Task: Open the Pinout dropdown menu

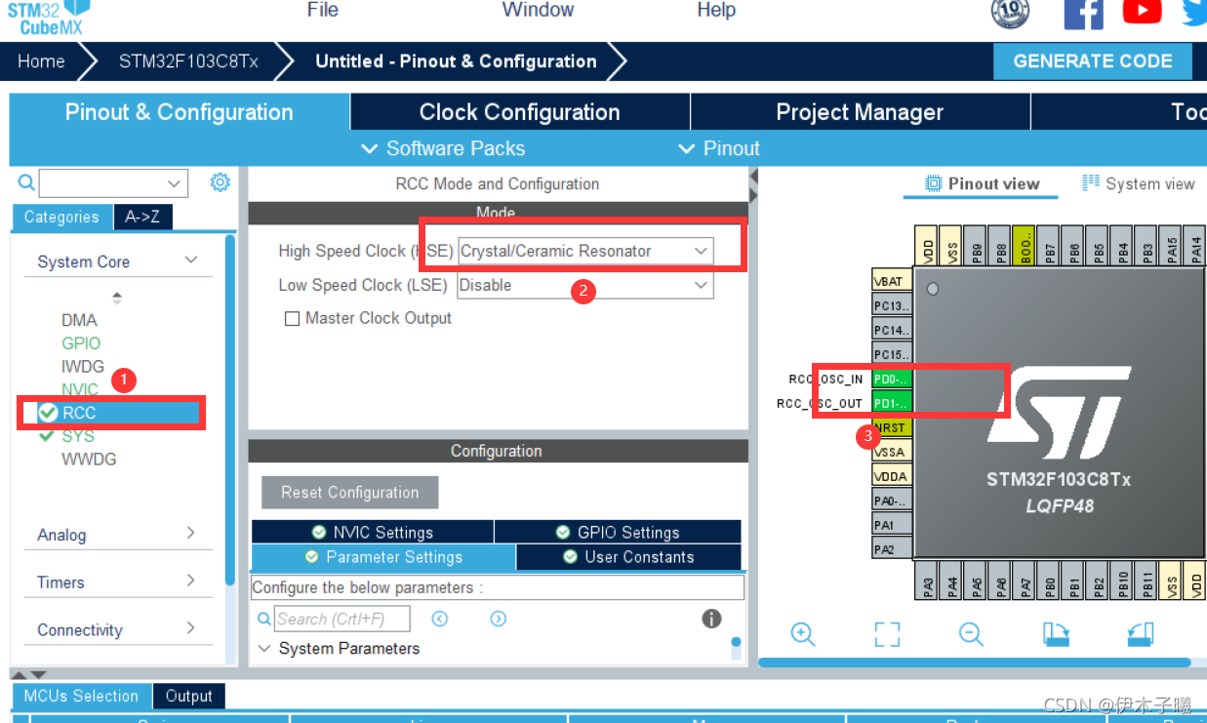Action: (x=718, y=148)
